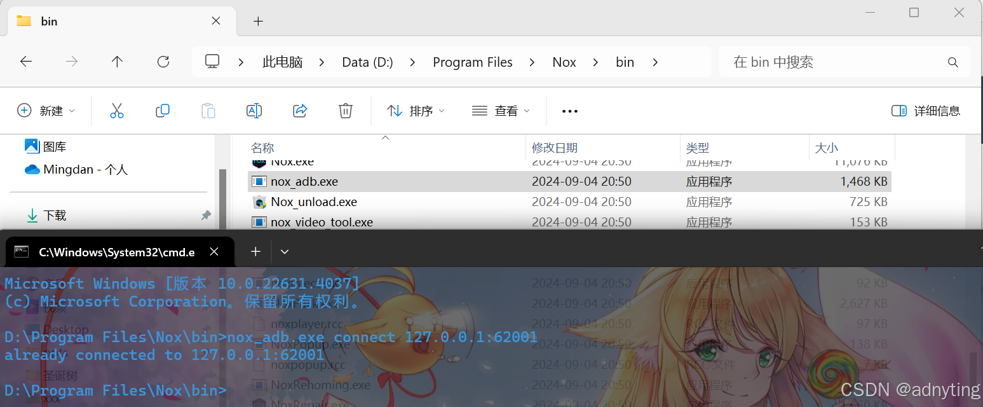Image resolution: width=983 pixels, height=407 pixels.
Task: Add a new terminal tab
Action: click(x=255, y=252)
